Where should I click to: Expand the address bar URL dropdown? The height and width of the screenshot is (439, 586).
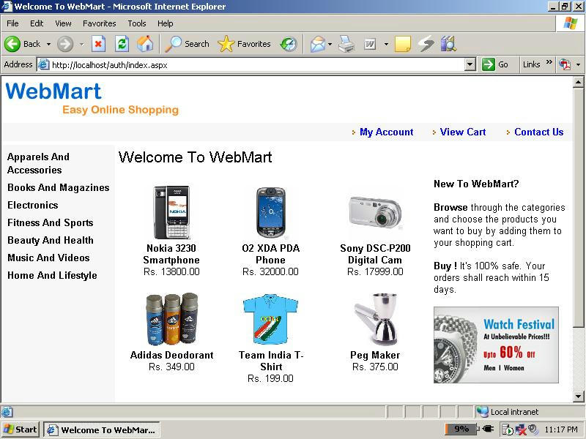(470, 64)
